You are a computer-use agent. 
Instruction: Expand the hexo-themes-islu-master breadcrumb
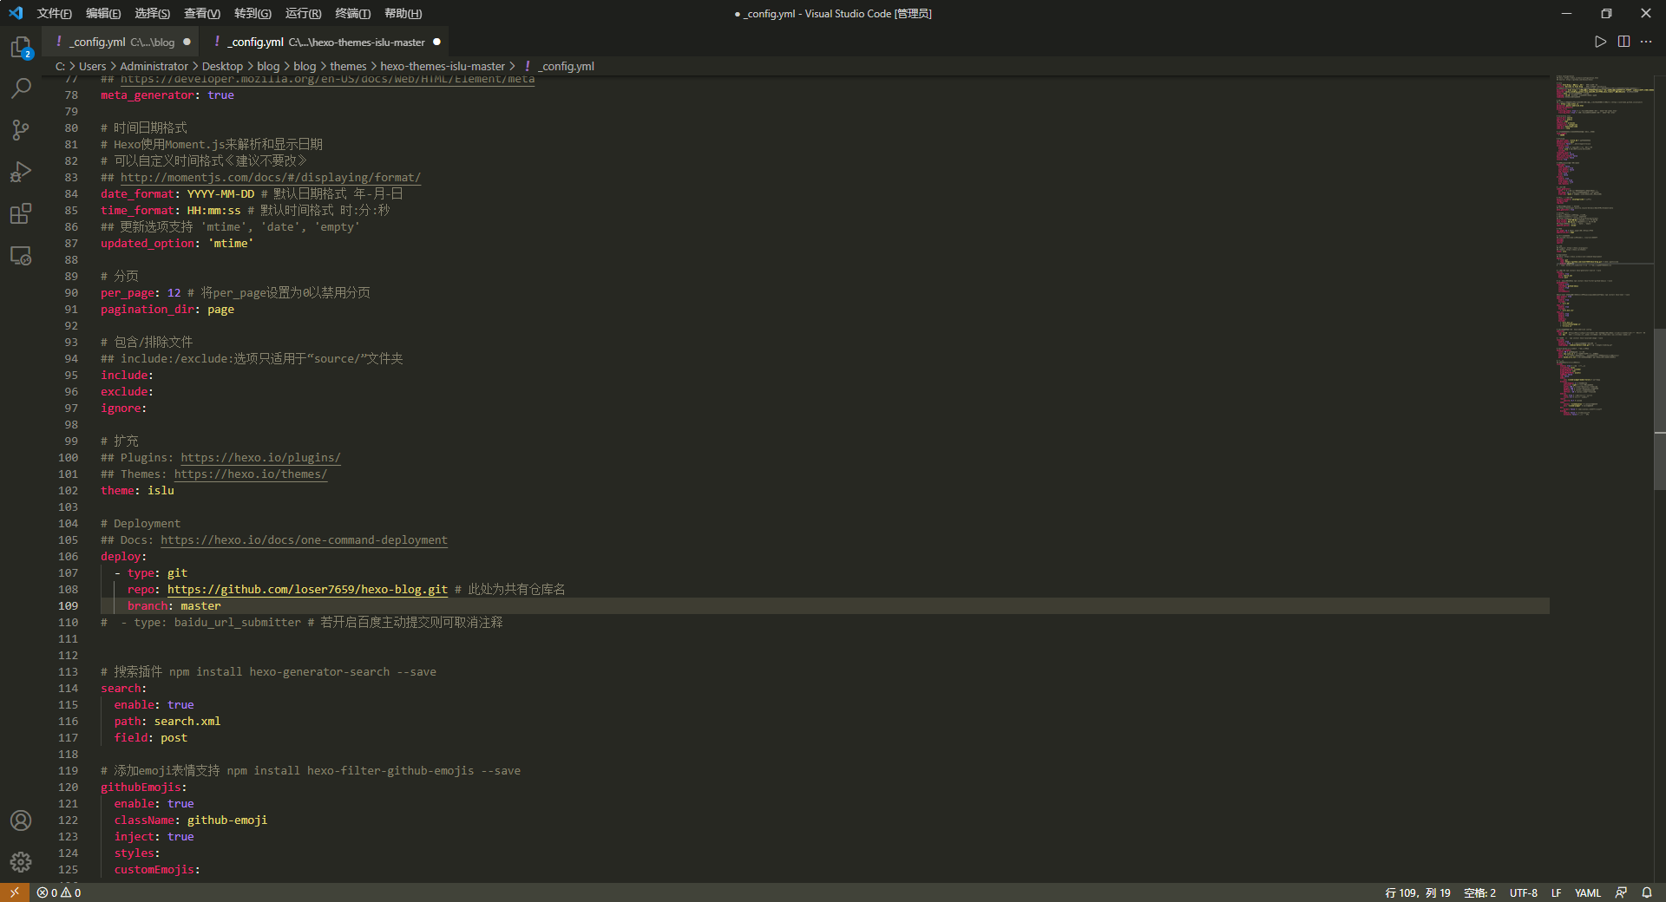[443, 66]
